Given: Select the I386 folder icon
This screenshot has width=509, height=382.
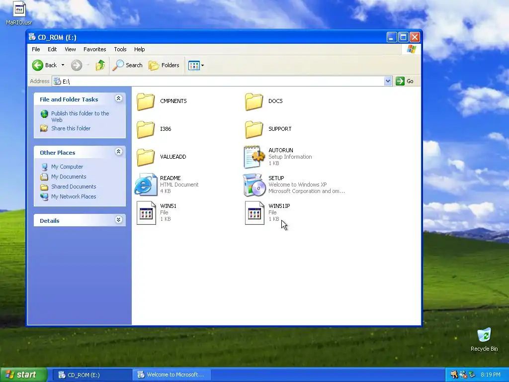Looking at the screenshot, I should (146, 129).
